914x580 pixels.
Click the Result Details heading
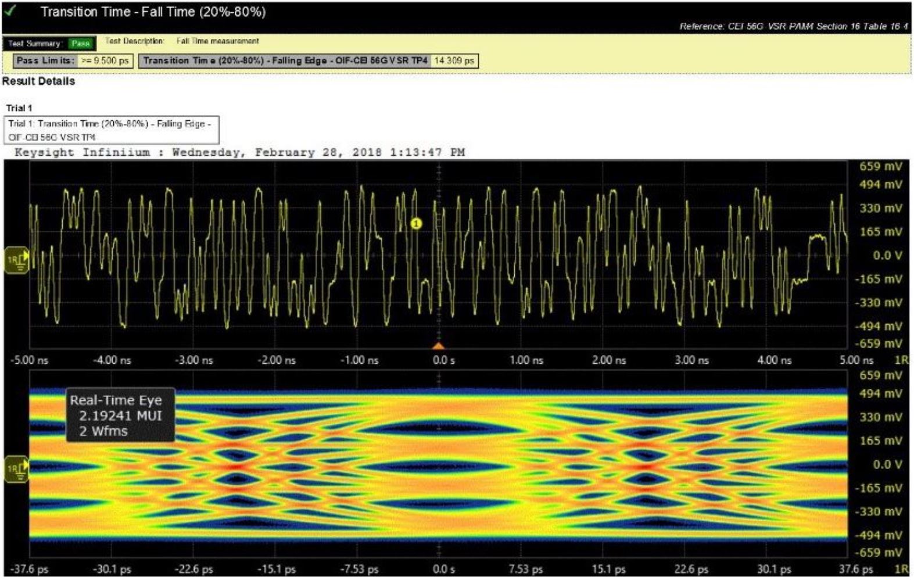click(38, 81)
